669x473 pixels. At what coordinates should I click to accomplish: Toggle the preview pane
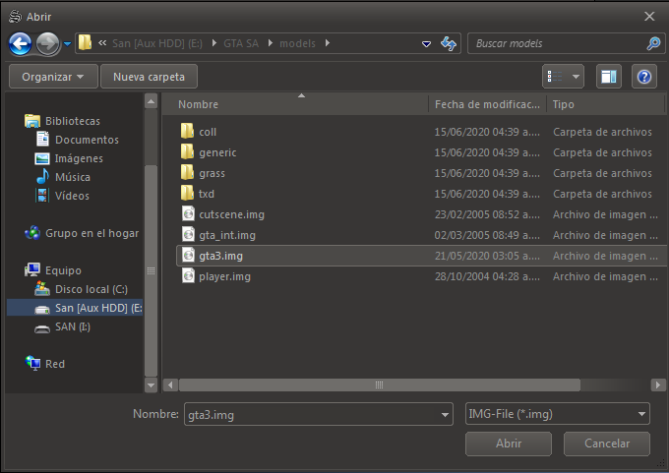tap(609, 77)
